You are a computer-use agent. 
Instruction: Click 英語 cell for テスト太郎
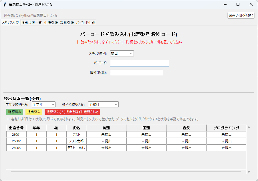(106, 141)
